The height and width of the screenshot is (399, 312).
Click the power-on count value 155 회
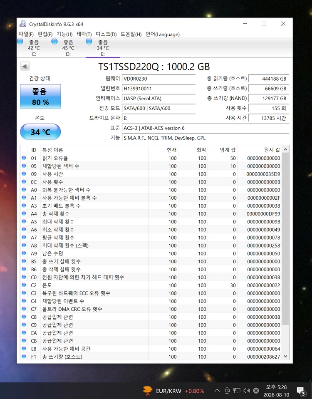pyautogui.click(x=269, y=109)
